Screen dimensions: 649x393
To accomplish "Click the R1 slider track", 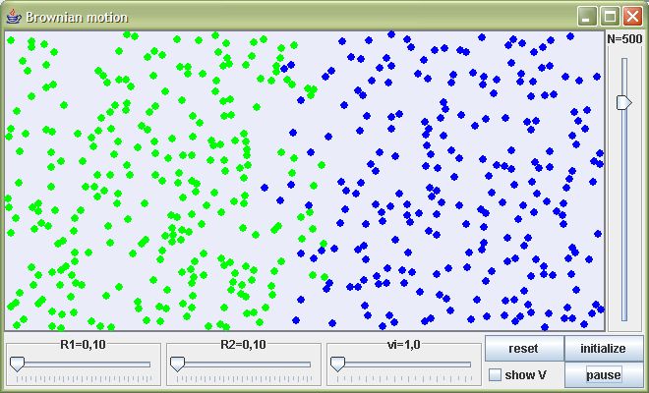I will [x=84, y=365].
